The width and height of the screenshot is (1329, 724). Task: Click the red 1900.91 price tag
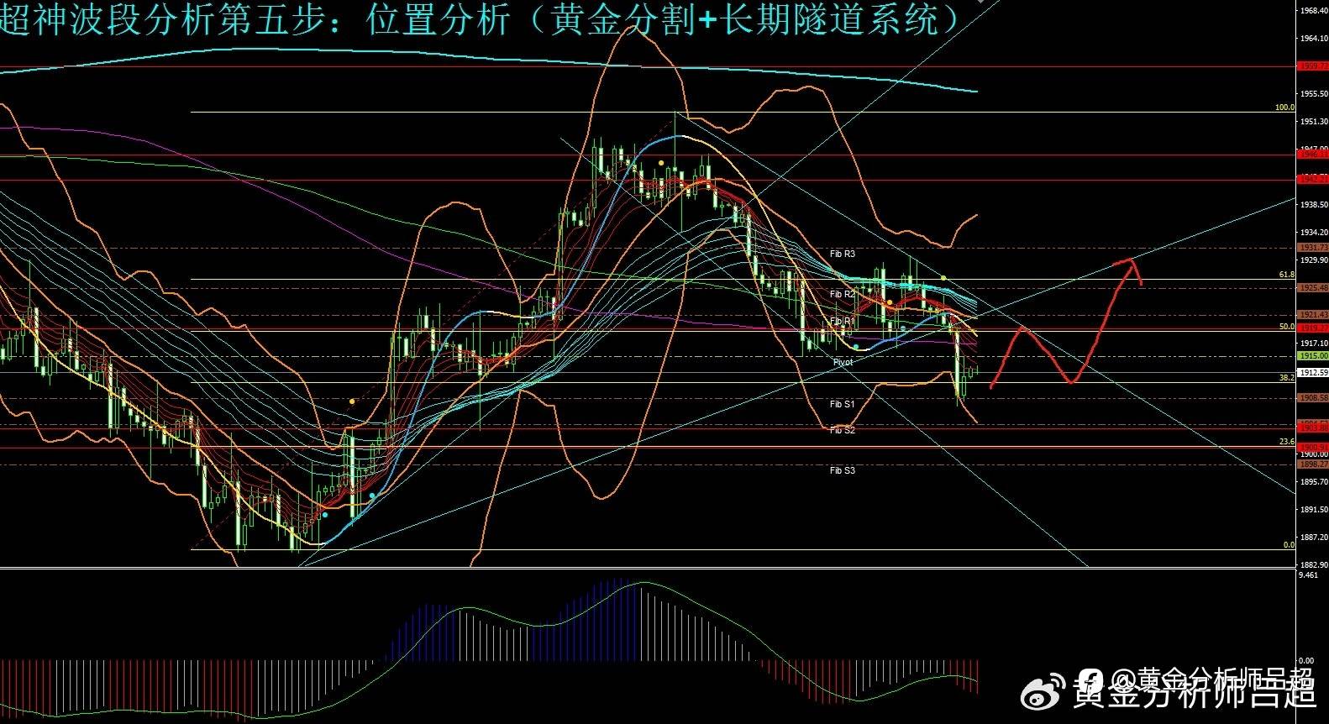point(1313,447)
